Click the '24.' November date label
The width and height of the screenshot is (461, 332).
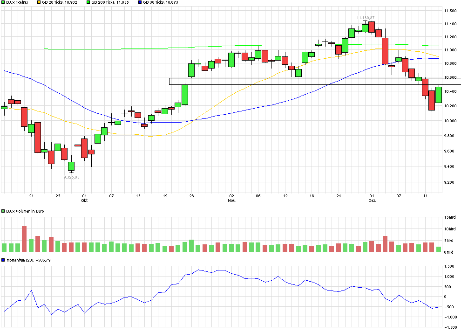point(339,196)
